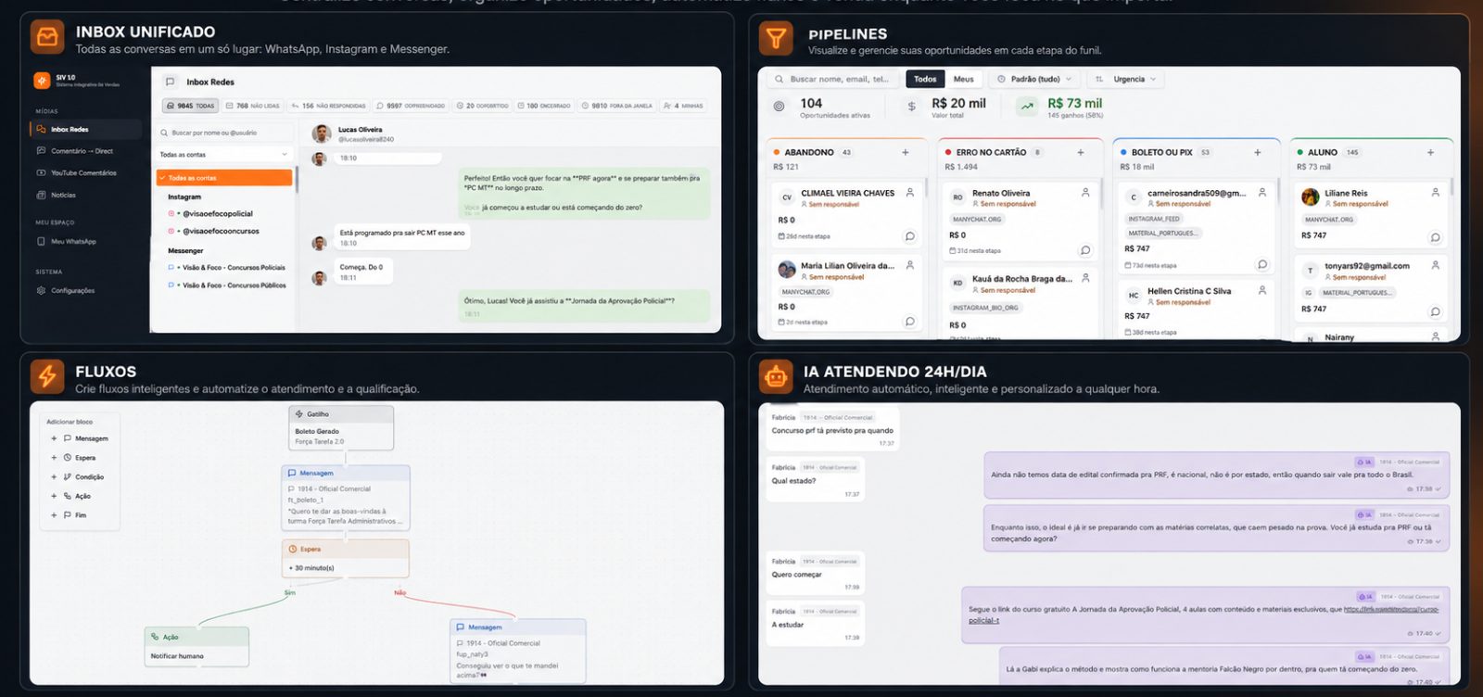
Task: Select the highlighted Todas as contas option
Action: (224, 178)
